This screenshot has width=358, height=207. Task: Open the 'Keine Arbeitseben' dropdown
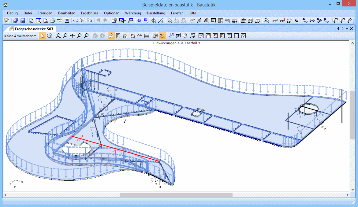[x=20, y=36]
